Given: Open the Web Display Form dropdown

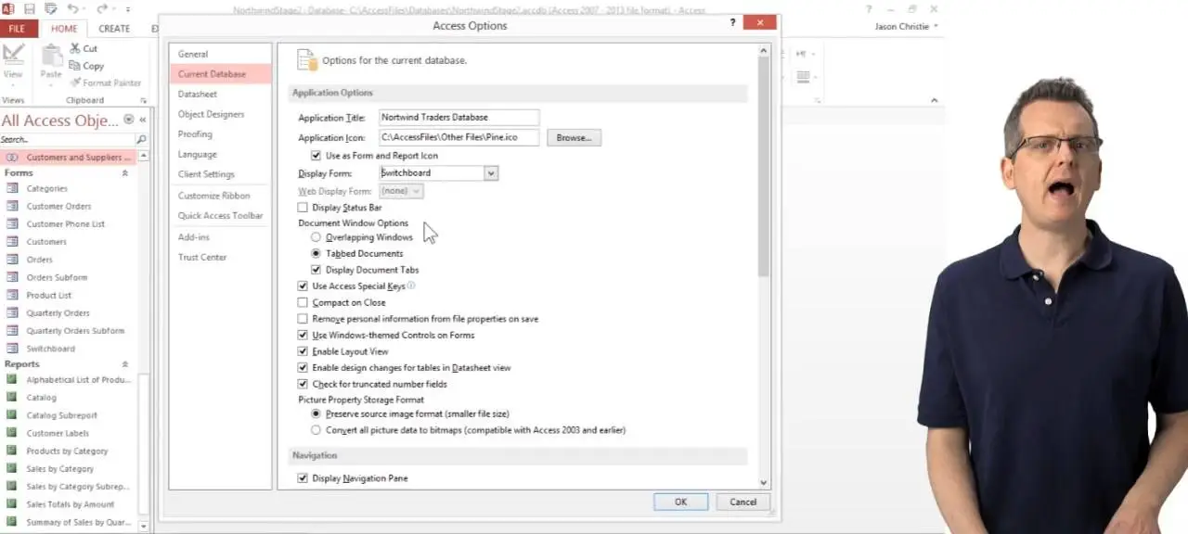Looking at the screenshot, I should tap(416, 191).
